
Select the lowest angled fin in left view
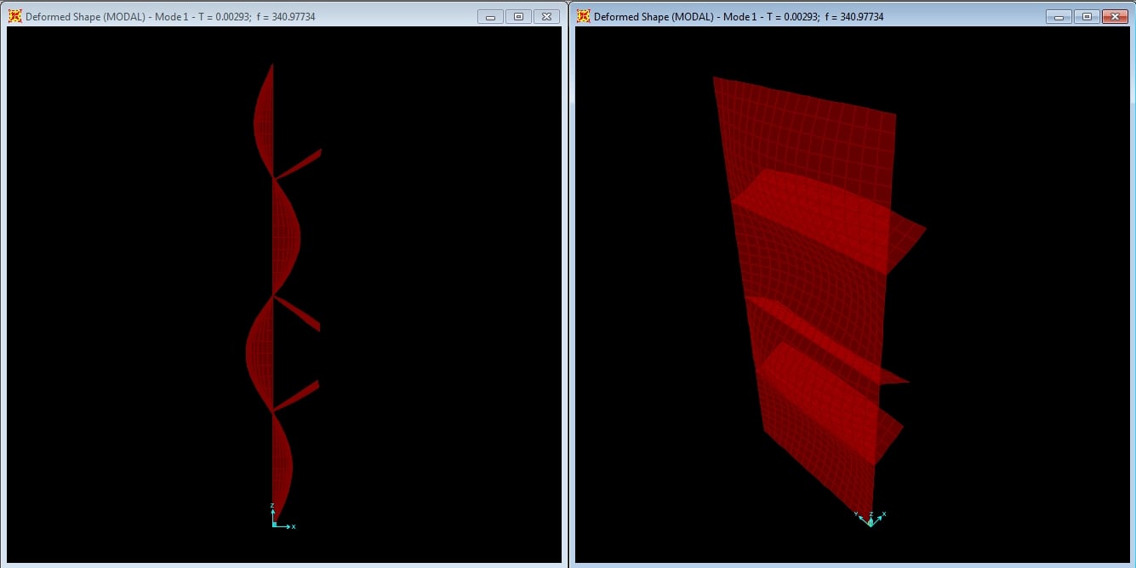click(298, 396)
